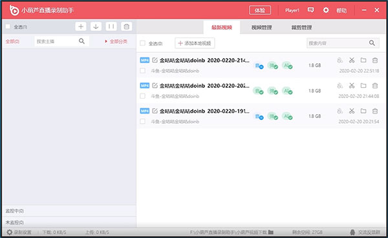
Task: Click the AI badge on 2020-0220-214 video
Action: point(287,65)
